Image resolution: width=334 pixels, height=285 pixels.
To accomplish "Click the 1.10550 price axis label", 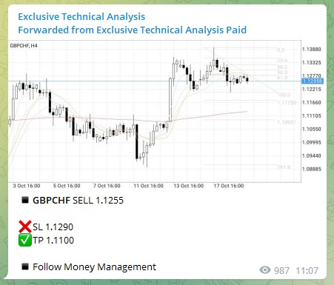I will point(312,129).
